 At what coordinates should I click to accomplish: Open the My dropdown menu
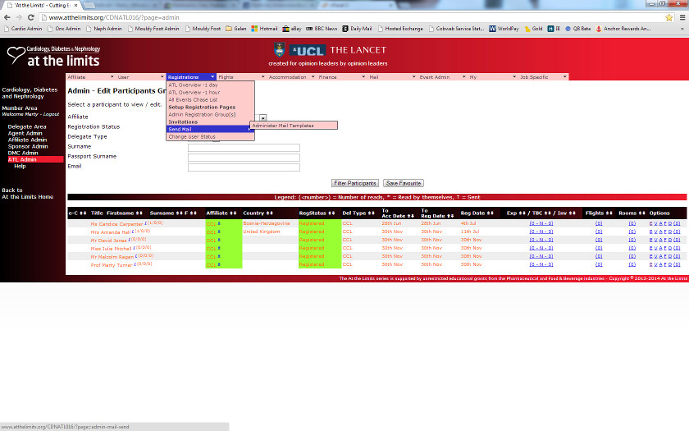click(x=493, y=77)
